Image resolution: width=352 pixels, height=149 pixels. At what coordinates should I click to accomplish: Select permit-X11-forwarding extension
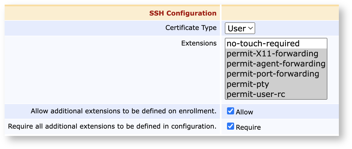pyautogui.click(x=276, y=54)
